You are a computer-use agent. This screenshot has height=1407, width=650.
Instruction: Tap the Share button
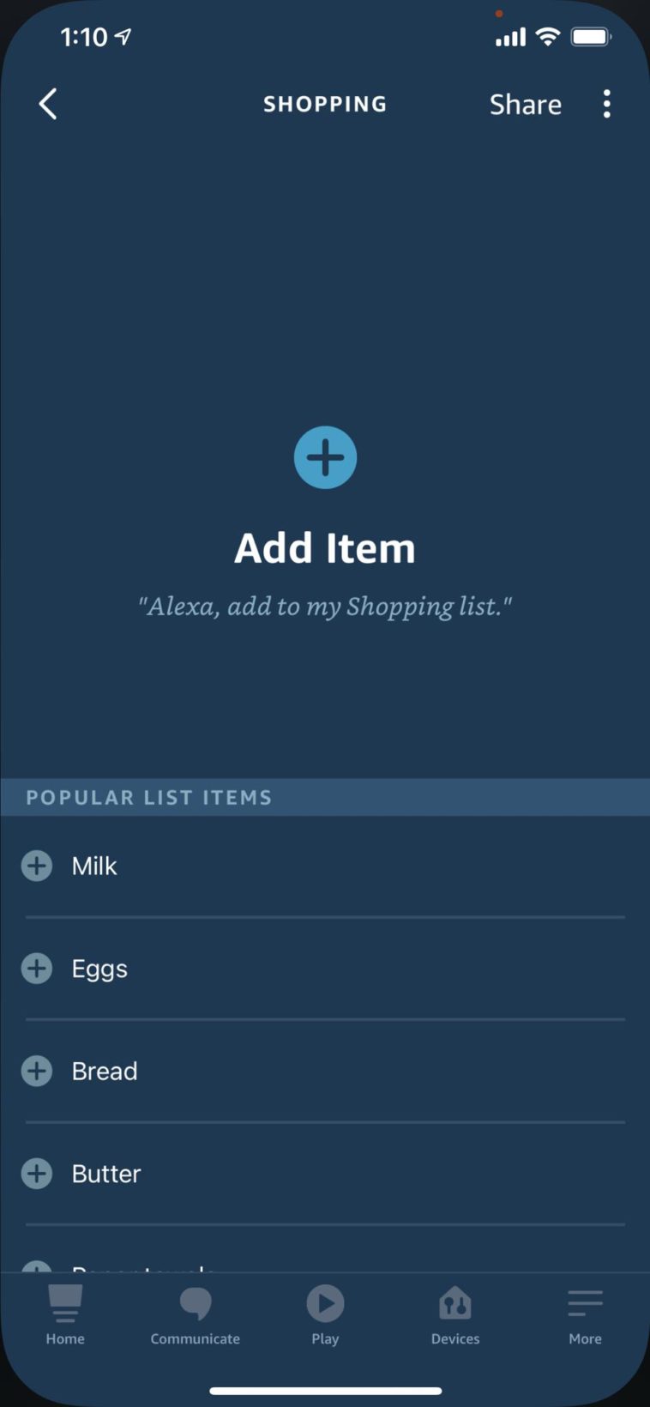point(525,105)
